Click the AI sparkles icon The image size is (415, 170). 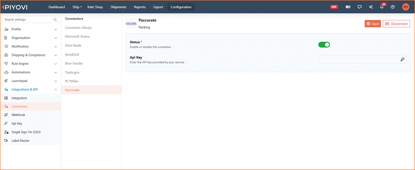point(371,7)
